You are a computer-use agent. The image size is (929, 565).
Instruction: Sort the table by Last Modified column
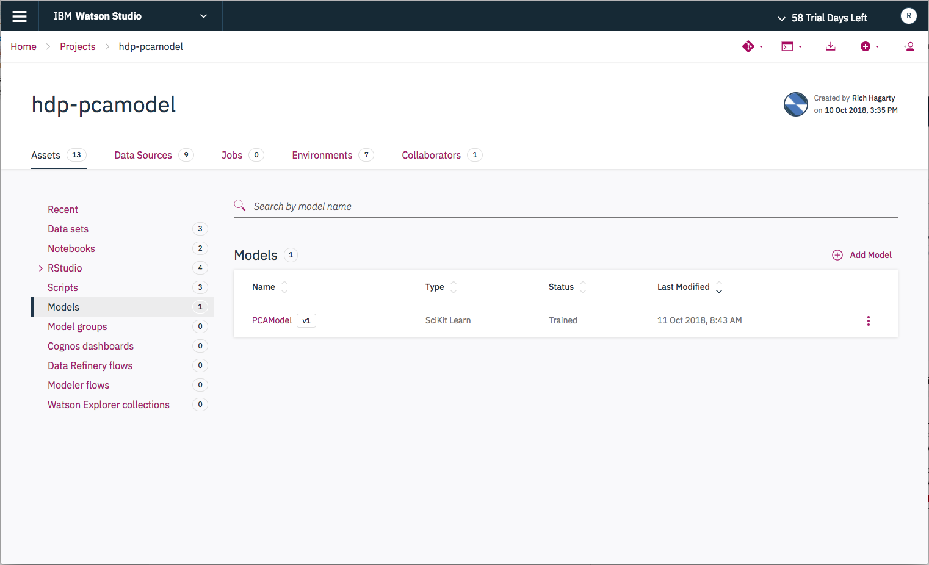pyautogui.click(x=690, y=287)
